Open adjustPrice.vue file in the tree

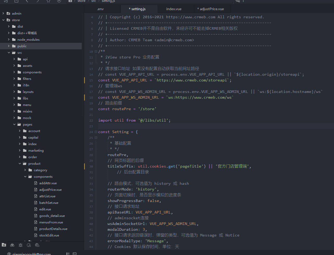(50, 190)
